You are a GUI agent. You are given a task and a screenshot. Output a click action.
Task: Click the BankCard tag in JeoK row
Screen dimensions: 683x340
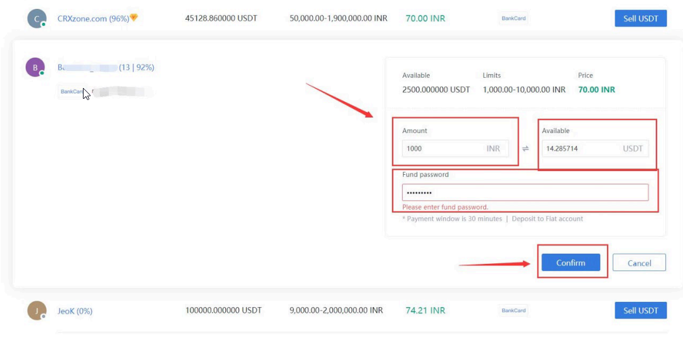point(513,310)
